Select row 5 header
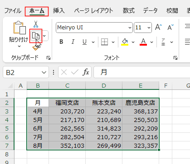 [7, 129]
